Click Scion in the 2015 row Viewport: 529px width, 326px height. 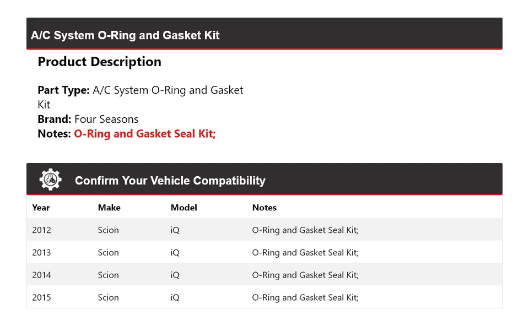[108, 297]
